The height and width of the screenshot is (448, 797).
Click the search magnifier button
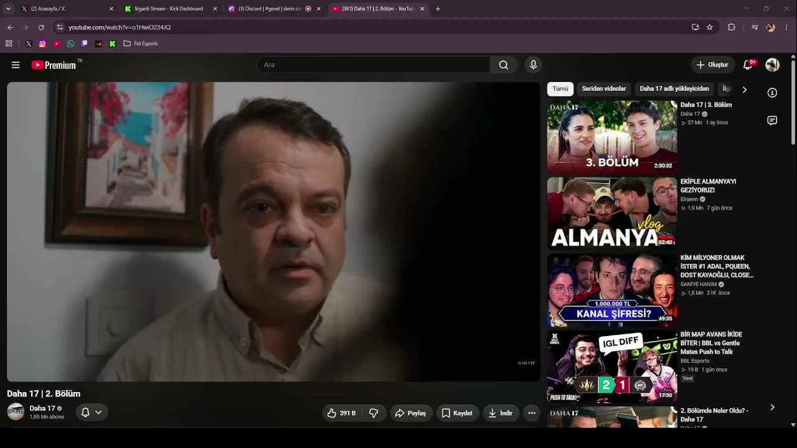(504, 65)
